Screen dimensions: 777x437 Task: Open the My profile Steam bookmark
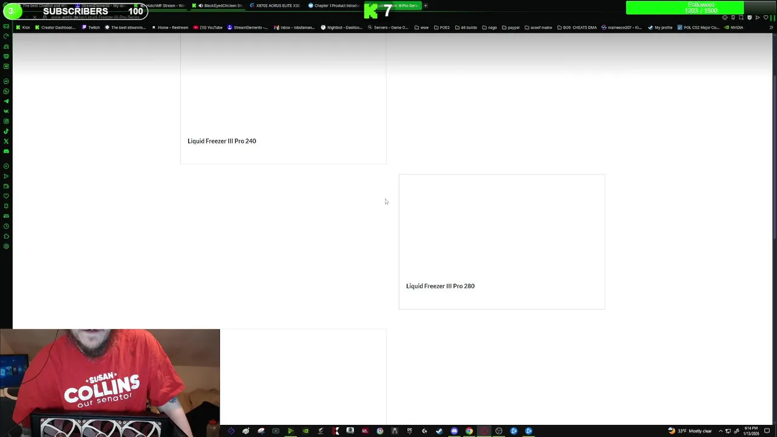(660, 27)
